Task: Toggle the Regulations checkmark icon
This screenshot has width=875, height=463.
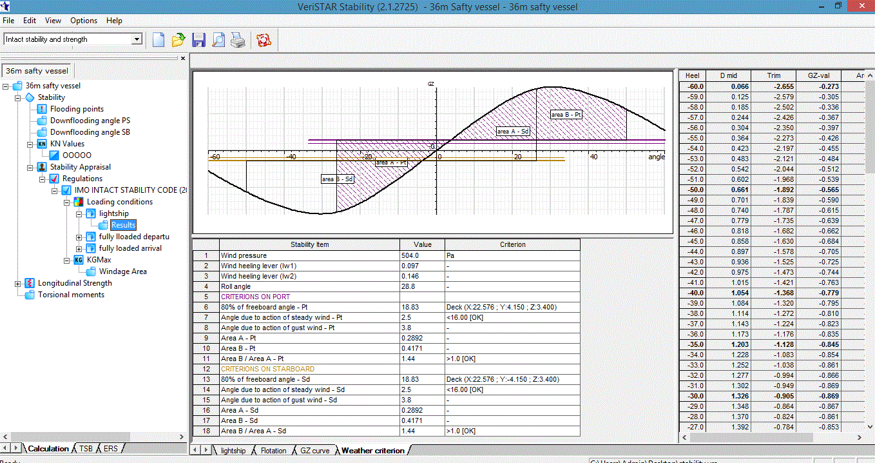Action: coord(54,179)
